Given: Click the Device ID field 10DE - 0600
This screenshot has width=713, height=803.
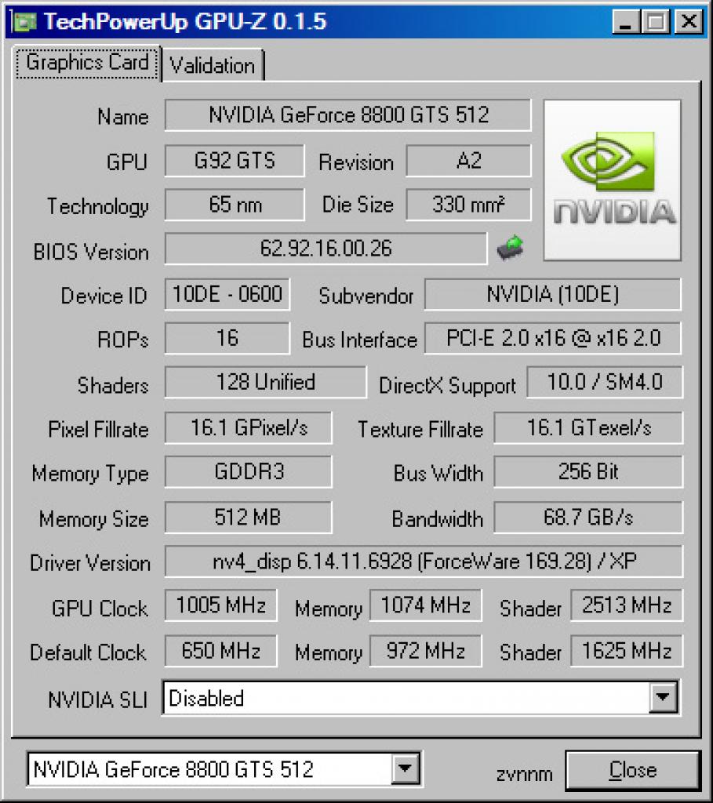Looking at the screenshot, I should point(227,295).
